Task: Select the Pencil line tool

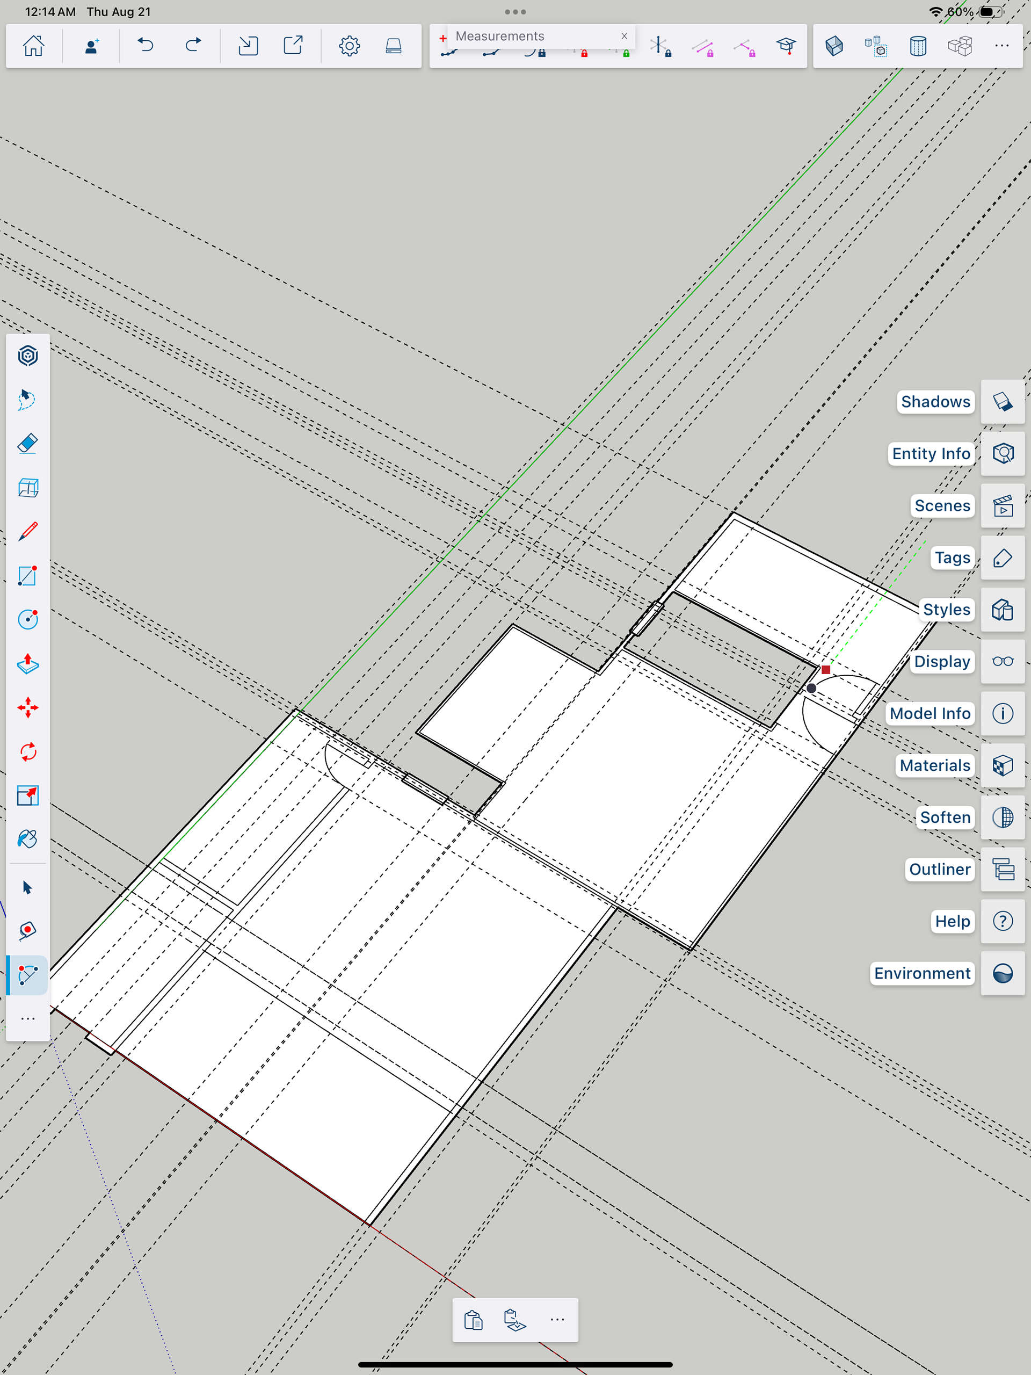Action: coord(28,532)
